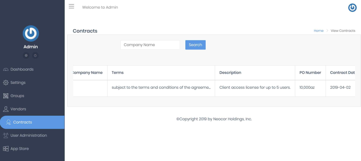The height and width of the screenshot is (161, 361).
Task: Select the Contracts menu item
Action: [x=32, y=122]
